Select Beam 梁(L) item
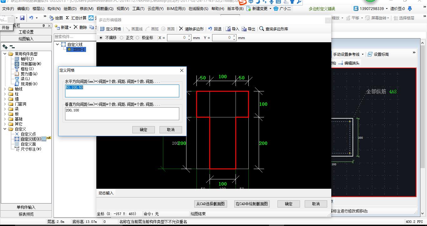Screen dimensions: 427x226 pyautogui.click(x=22, y=79)
